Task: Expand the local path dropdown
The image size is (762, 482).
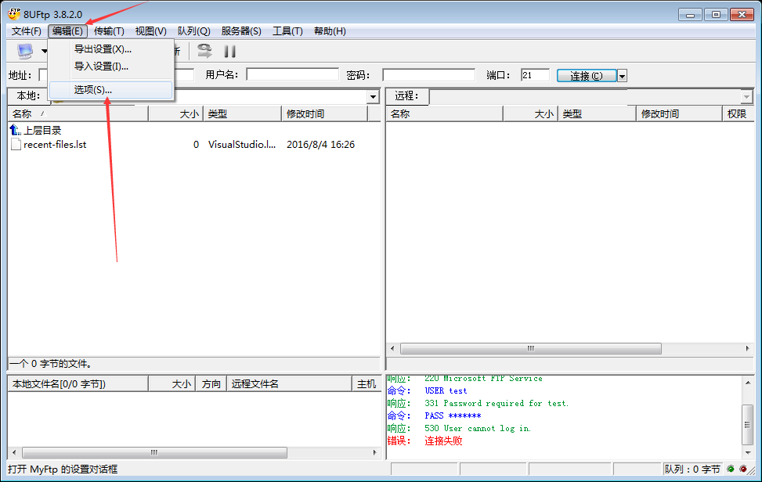Action: [374, 96]
